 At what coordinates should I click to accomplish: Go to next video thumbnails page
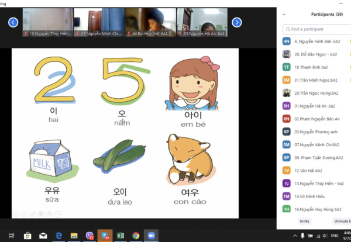pyautogui.click(x=236, y=22)
